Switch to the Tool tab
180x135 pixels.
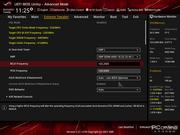point(125,17)
